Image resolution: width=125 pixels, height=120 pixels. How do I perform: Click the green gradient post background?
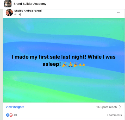click(64, 87)
